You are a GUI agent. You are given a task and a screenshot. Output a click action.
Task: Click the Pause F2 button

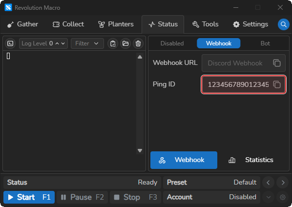coord(83,197)
